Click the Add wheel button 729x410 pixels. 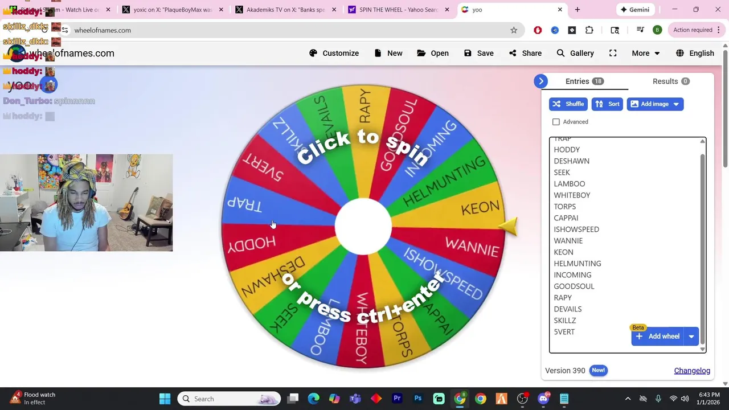657,337
